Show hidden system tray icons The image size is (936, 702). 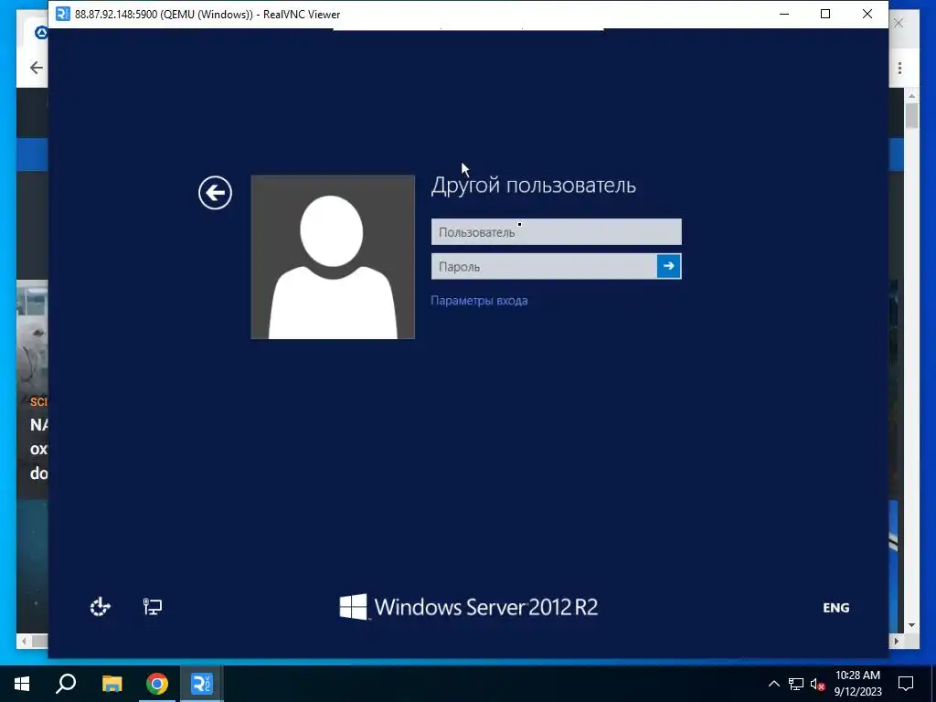pos(773,684)
